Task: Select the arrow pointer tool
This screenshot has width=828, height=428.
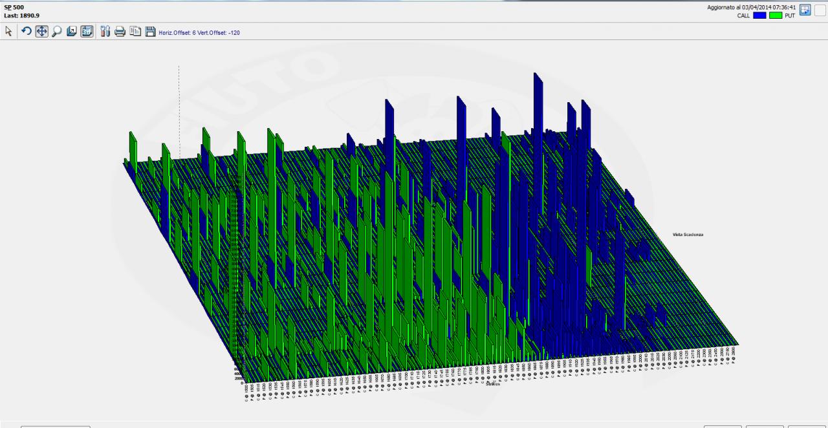Action: [x=8, y=31]
